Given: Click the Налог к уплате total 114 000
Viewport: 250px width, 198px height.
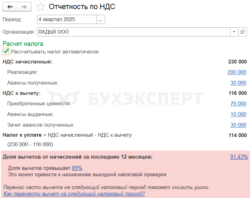Looking at the screenshot, I should [237, 135].
